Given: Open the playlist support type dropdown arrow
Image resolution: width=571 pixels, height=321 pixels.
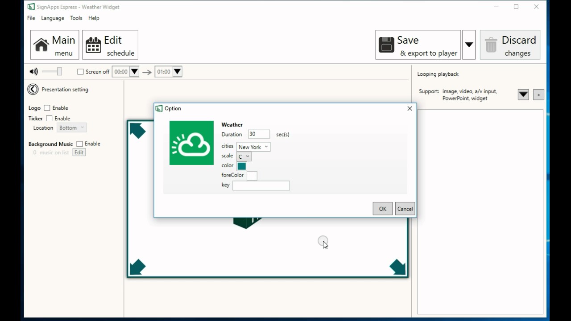Looking at the screenshot, I should click(523, 95).
